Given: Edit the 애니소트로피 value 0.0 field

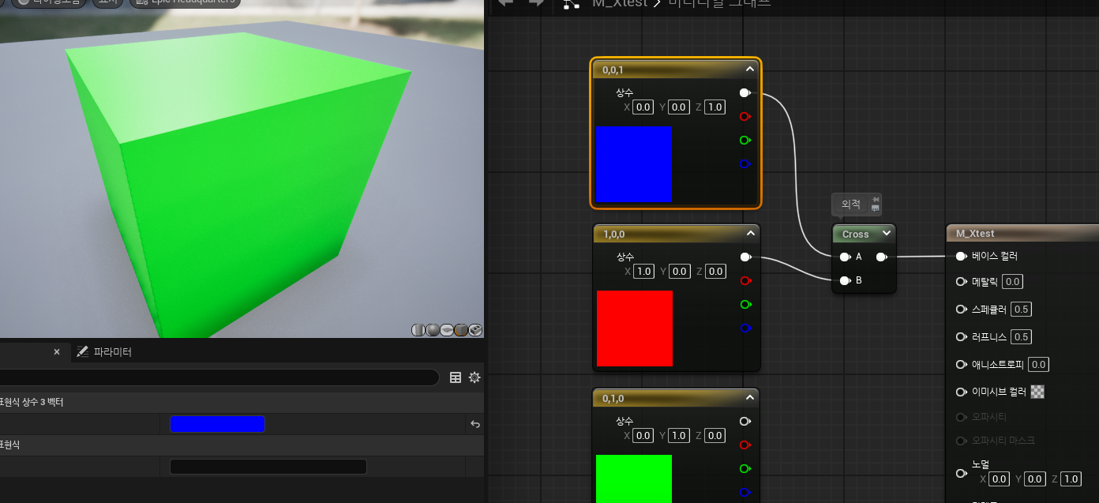Looking at the screenshot, I should click(1038, 365).
